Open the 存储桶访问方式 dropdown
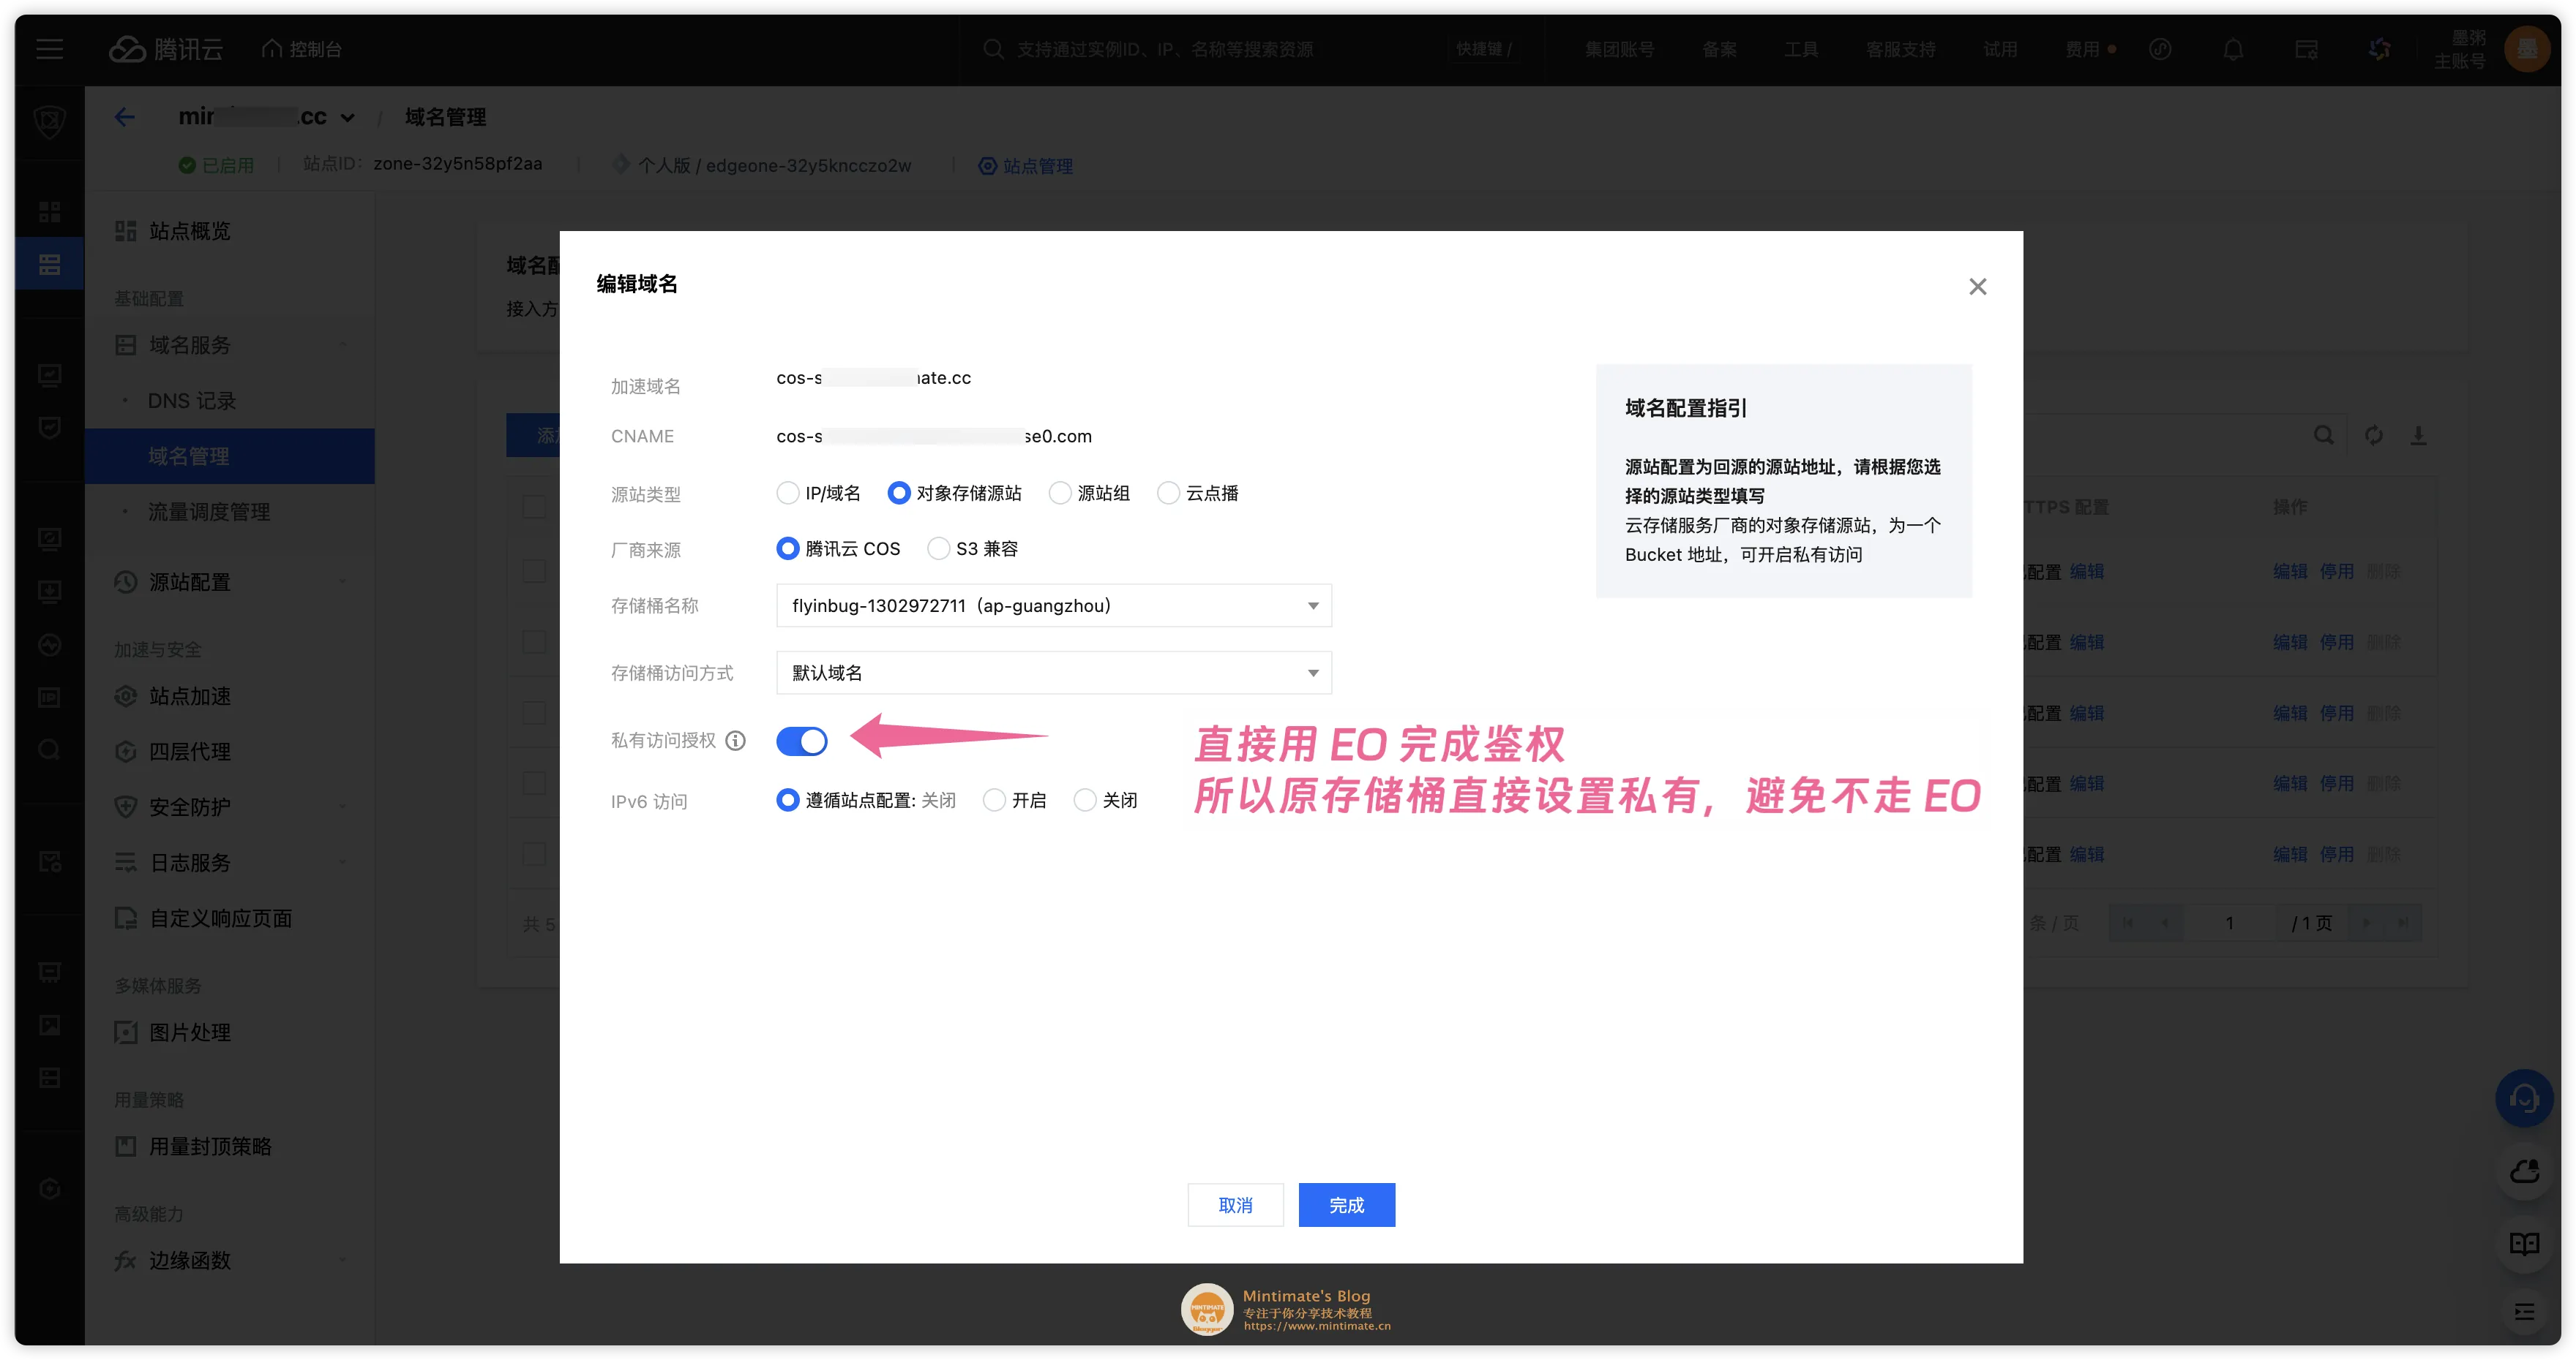This screenshot has width=2576, height=1360. click(x=1053, y=673)
